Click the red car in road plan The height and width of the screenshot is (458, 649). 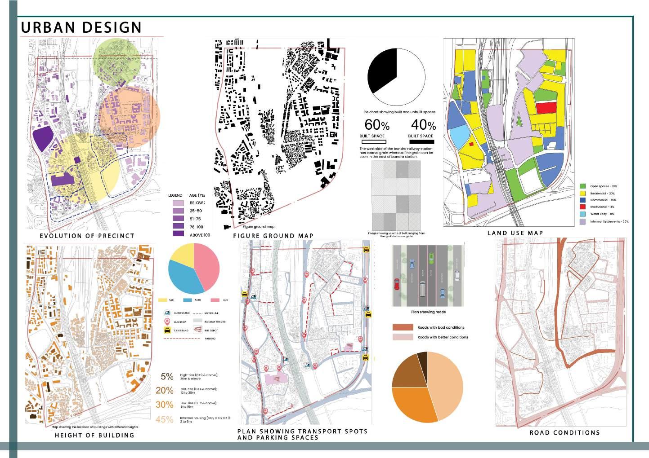pos(397,284)
